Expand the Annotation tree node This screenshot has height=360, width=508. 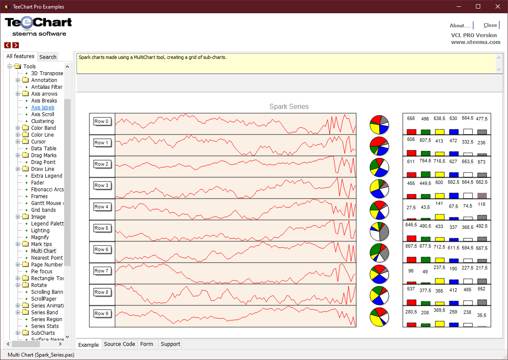point(18,80)
